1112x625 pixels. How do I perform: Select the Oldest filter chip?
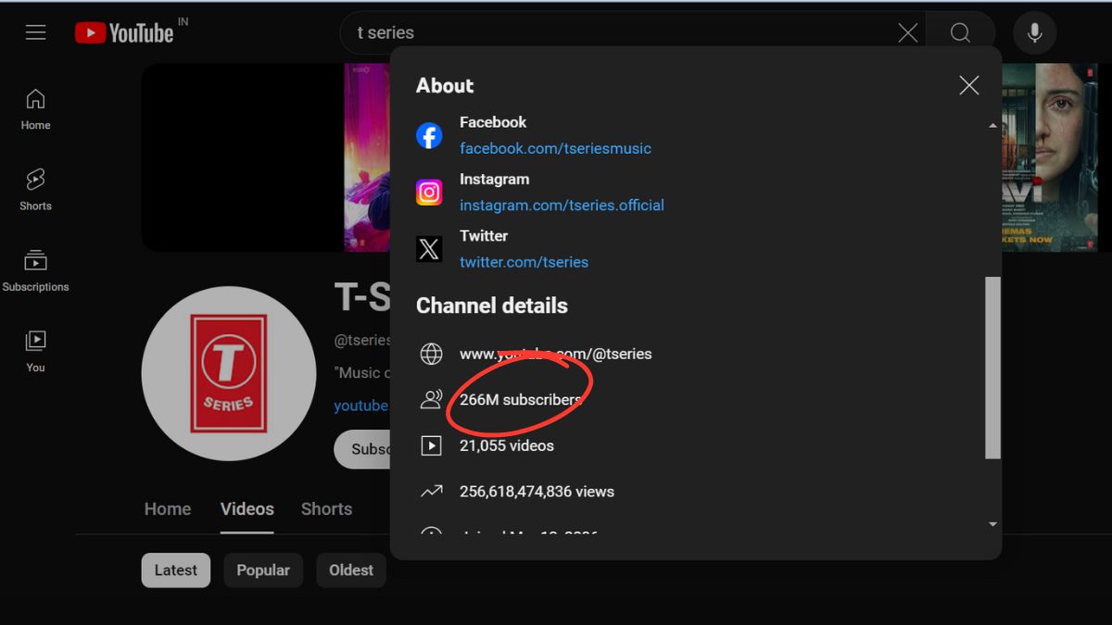(351, 570)
